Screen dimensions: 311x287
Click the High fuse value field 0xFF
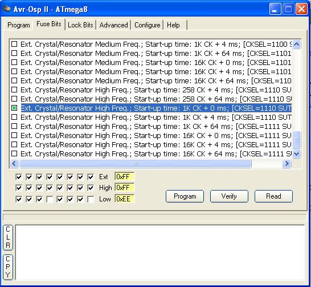125,188
